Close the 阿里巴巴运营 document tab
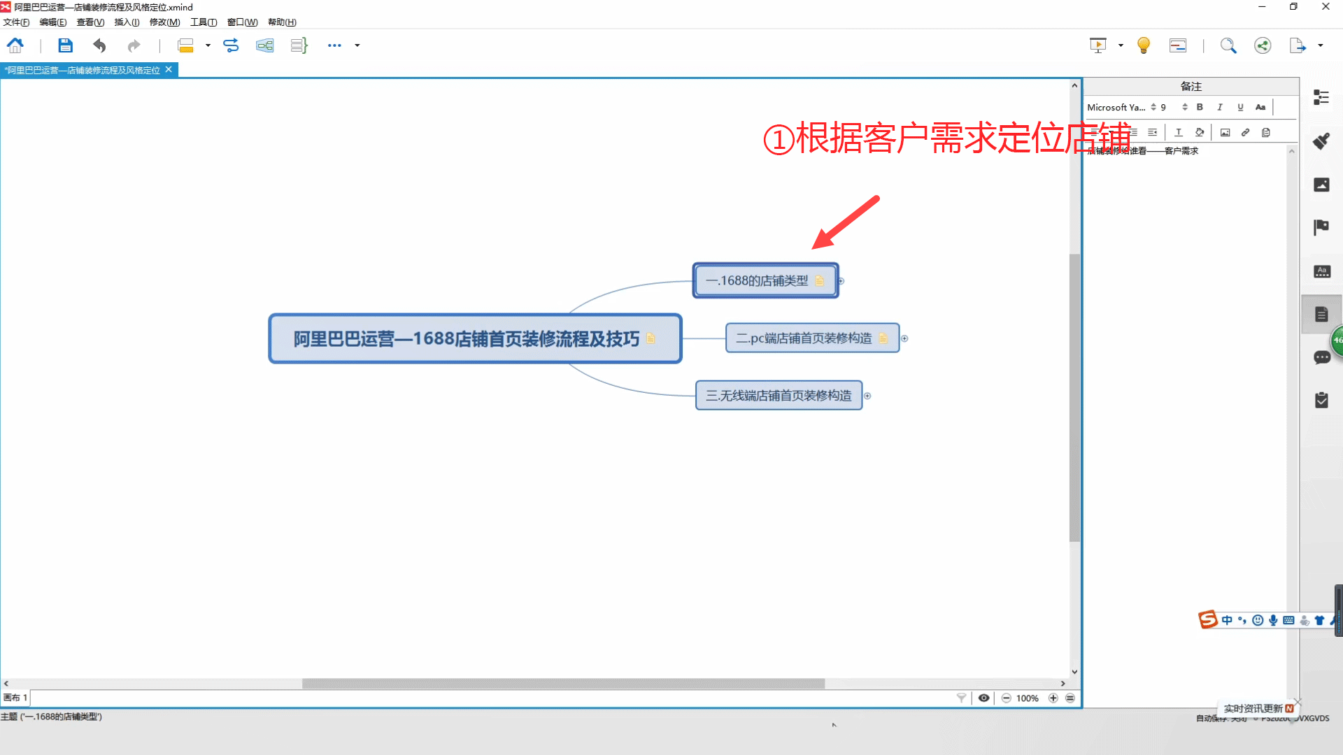1343x755 pixels. [169, 69]
